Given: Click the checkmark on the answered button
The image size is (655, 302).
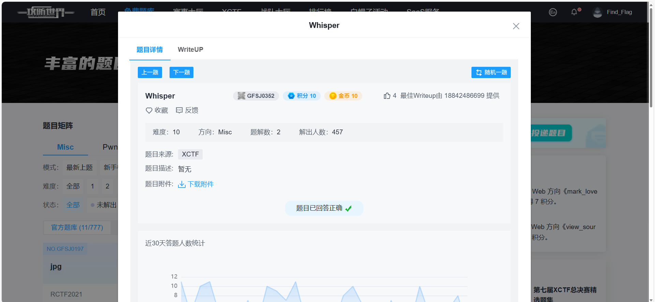Looking at the screenshot, I should (348, 209).
